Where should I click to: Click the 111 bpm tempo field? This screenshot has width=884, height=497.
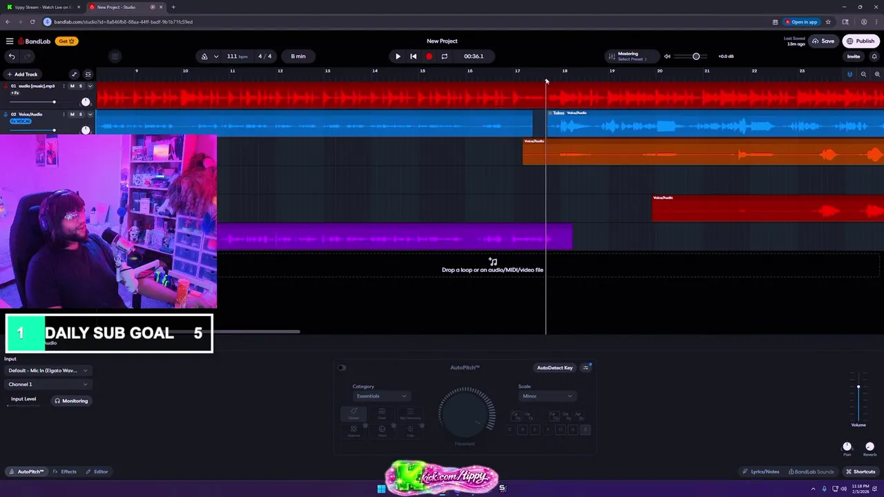pos(237,56)
